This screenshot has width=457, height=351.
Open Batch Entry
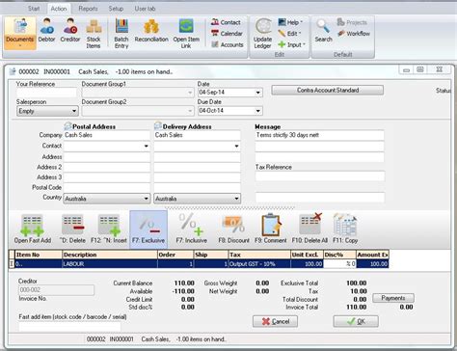pyautogui.click(x=121, y=34)
